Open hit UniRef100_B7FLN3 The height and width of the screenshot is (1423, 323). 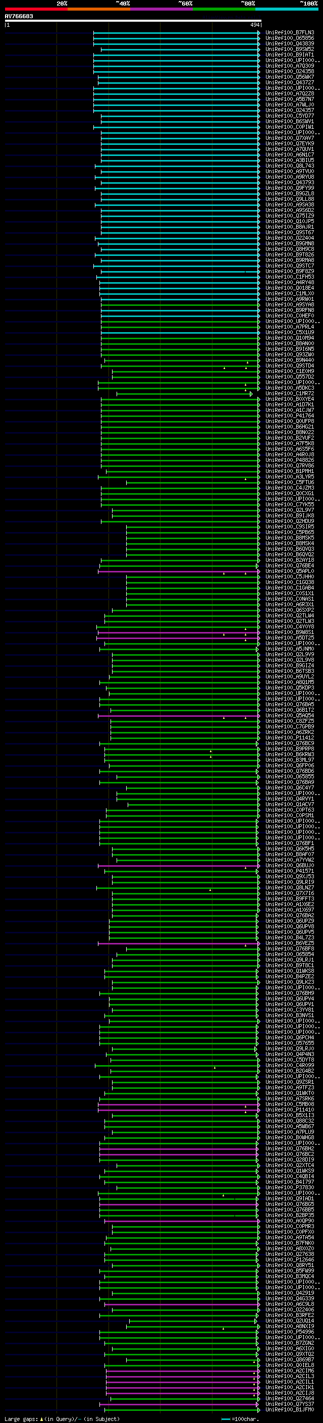pos(289,33)
